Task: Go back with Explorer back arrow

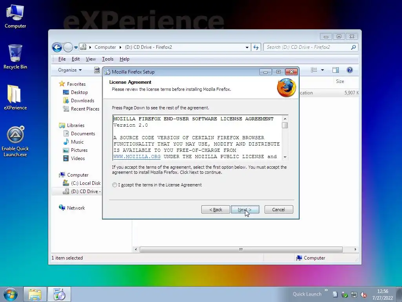Action: click(57, 47)
